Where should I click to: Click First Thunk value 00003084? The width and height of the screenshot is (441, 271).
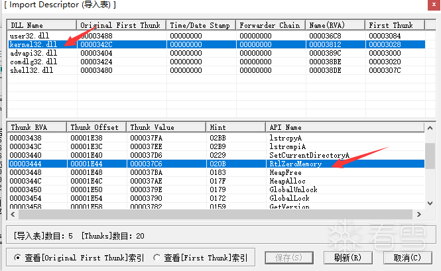pos(385,36)
